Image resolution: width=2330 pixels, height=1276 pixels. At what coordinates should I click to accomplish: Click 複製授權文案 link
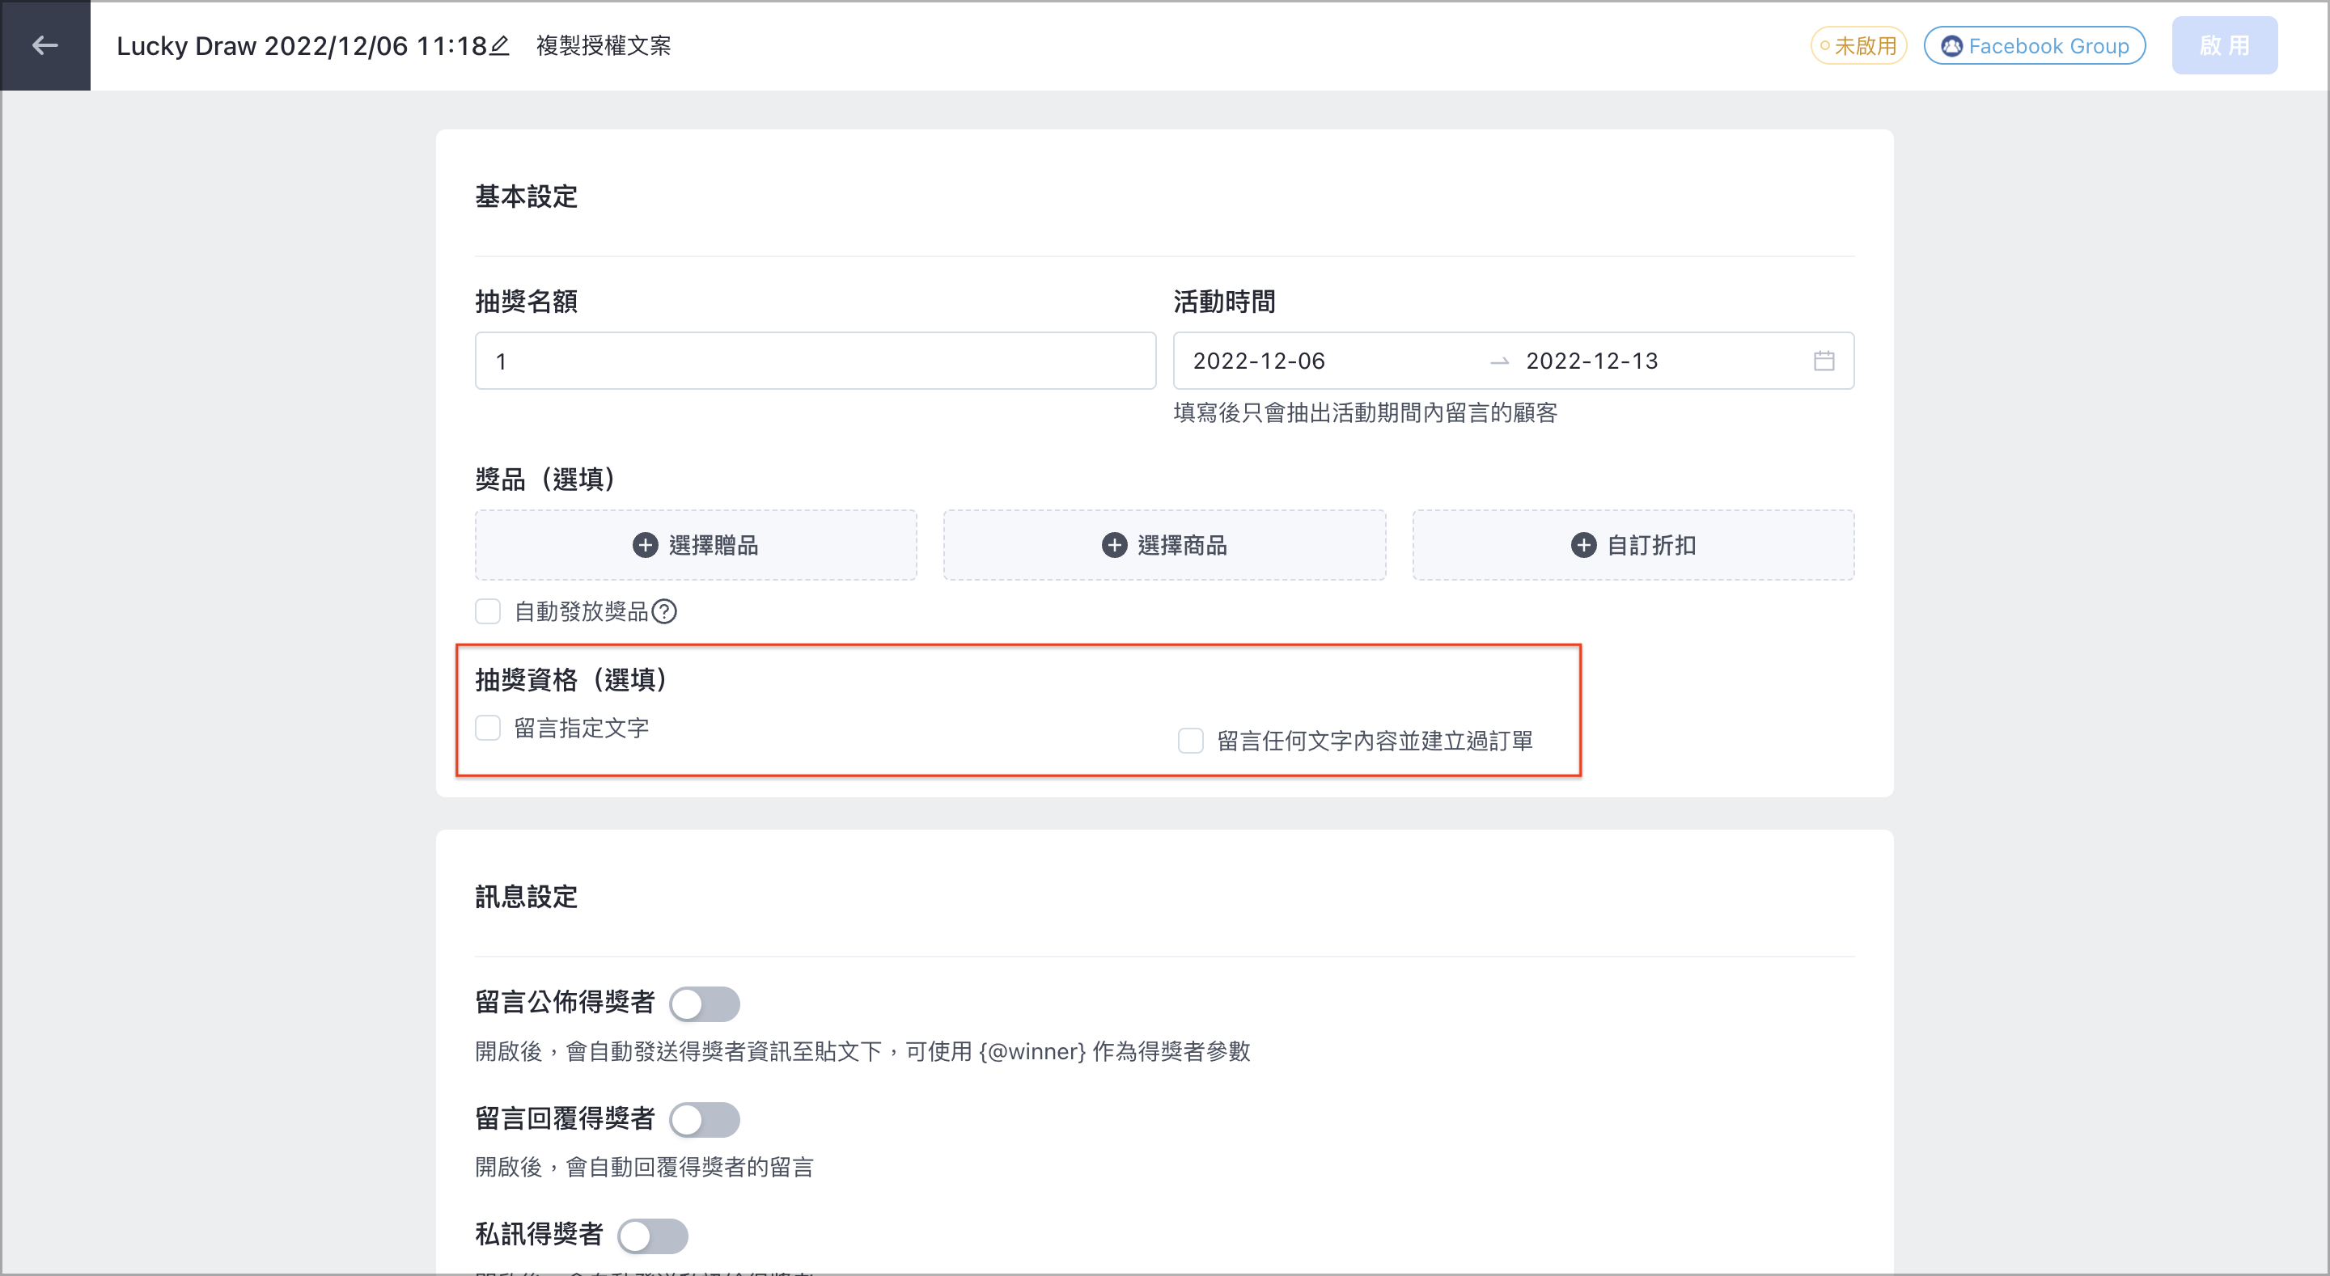tap(604, 45)
